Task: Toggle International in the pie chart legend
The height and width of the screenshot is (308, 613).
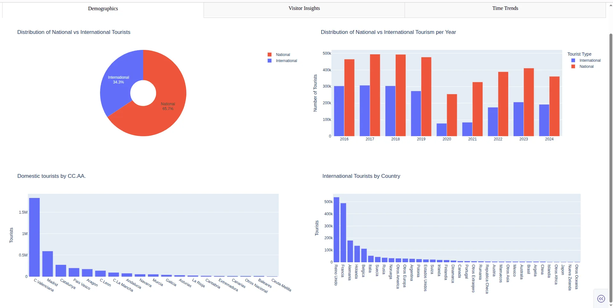Action: 286,61
